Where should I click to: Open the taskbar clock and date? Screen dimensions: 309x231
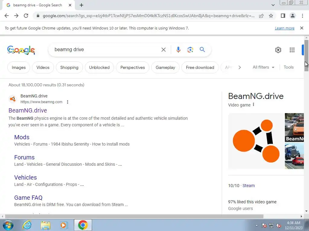(294, 225)
